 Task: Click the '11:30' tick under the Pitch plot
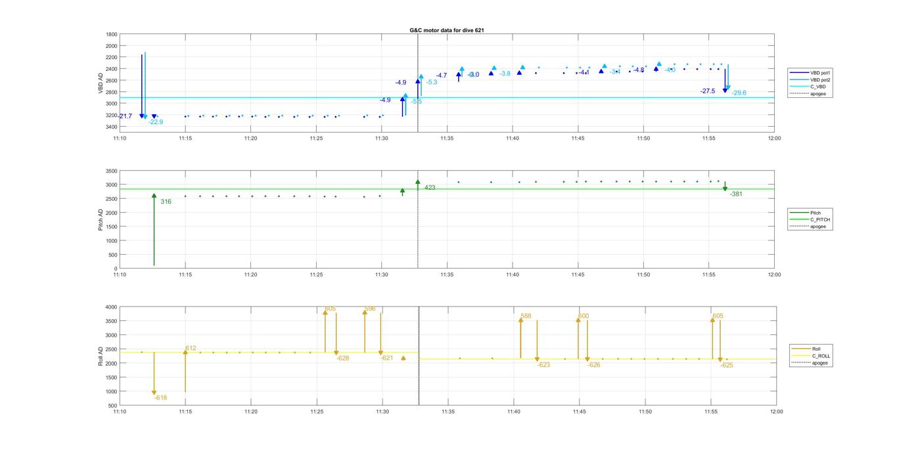[x=381, y=275]
